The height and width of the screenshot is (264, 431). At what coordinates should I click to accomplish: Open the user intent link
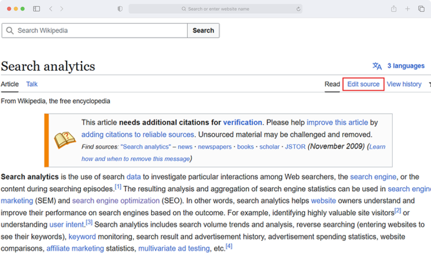pyautogui.click(x=67, y=225)
